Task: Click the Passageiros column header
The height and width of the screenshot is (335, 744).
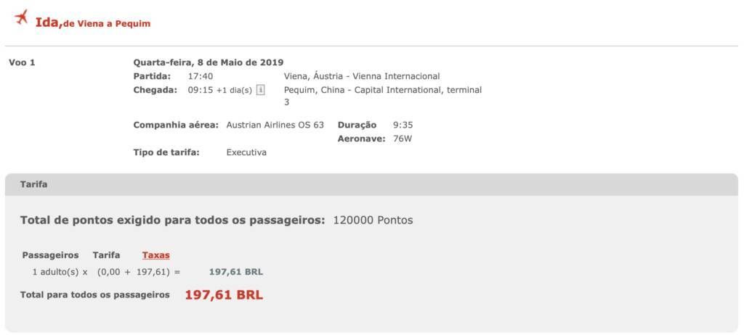Action: click(x=50, y=255)
